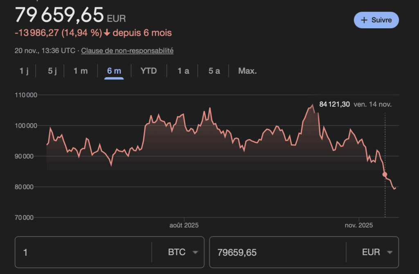Click the plus icon in Suivre button
Screen dimensions: 419x274
coord(365,20)
